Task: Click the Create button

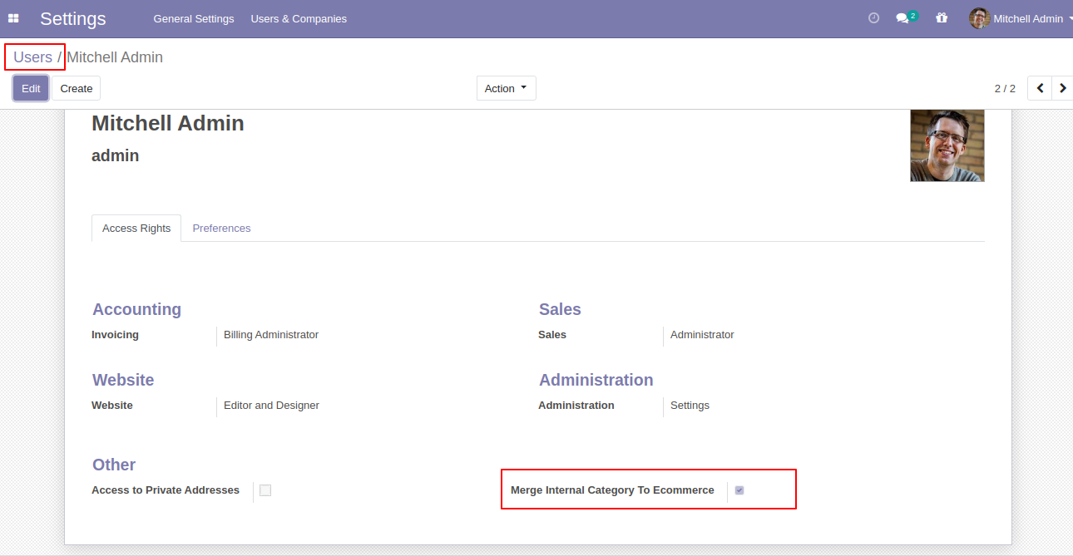Action: [x=77, y=88]
